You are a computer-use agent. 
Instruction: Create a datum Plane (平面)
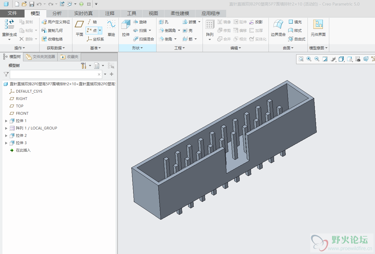(79, 28)
